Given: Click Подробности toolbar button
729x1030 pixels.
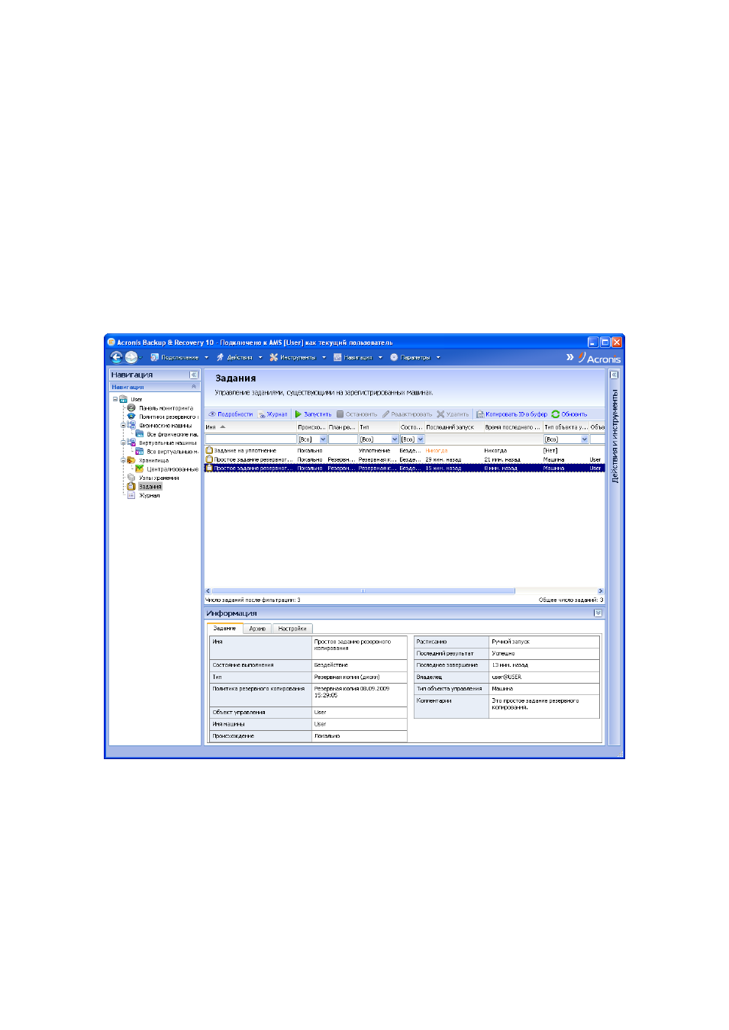Looking at the screenshot, I should tap(231, 414).
